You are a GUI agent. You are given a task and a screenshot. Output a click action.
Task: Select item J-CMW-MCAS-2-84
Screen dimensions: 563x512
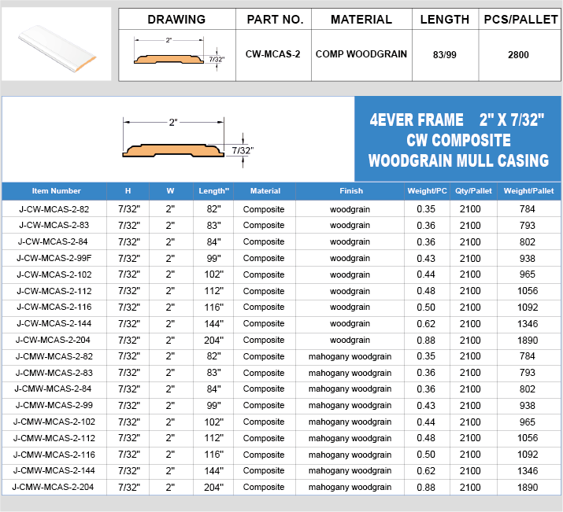pyautogui.click(x=53, y=389)
